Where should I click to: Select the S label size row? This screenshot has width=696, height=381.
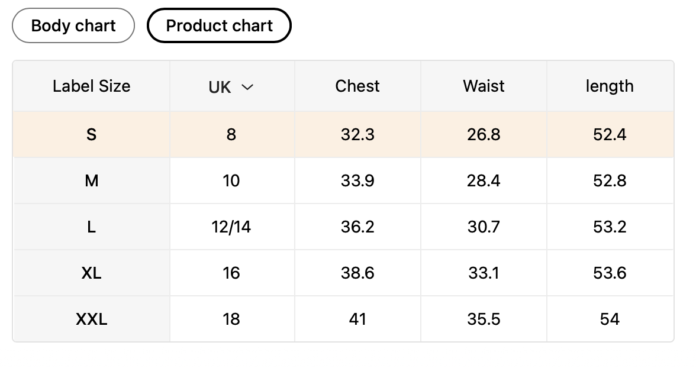tap(91, 135)
